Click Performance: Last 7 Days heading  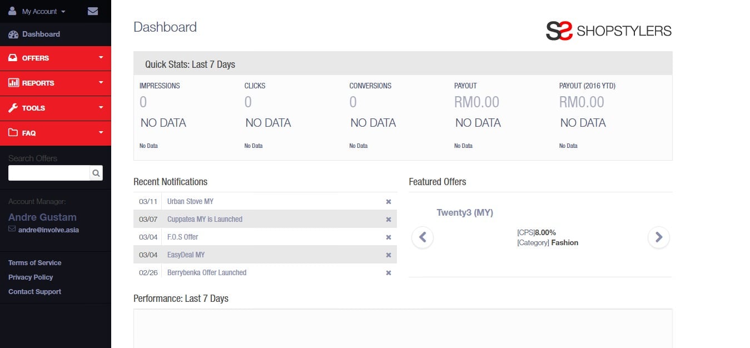coord(181,299)
